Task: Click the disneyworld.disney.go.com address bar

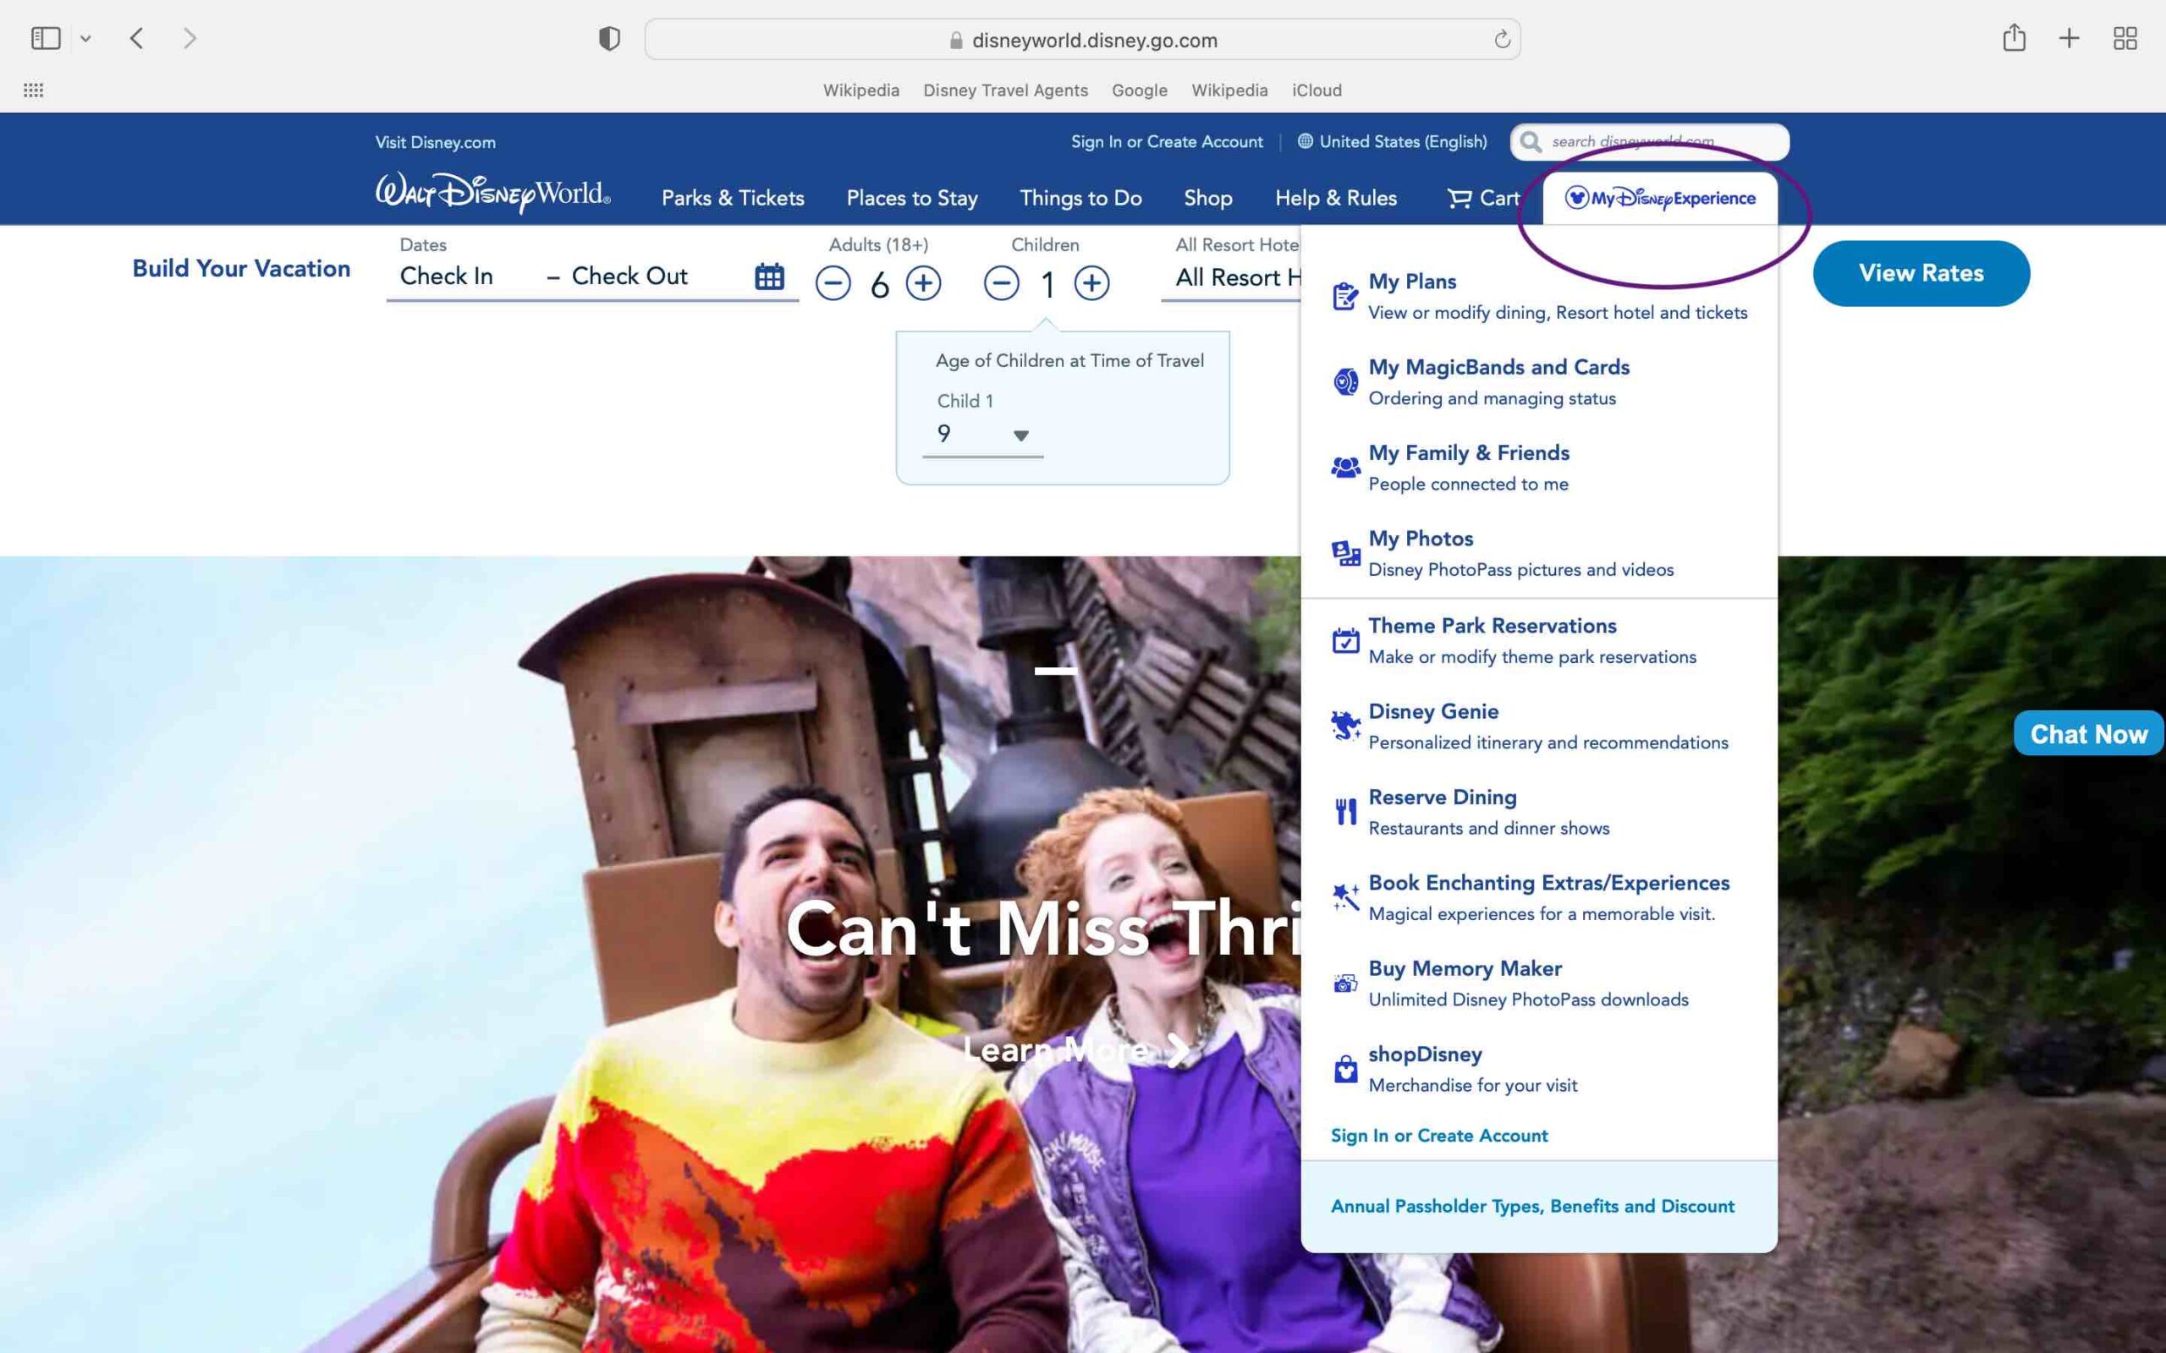Action: coord(1082,40)
